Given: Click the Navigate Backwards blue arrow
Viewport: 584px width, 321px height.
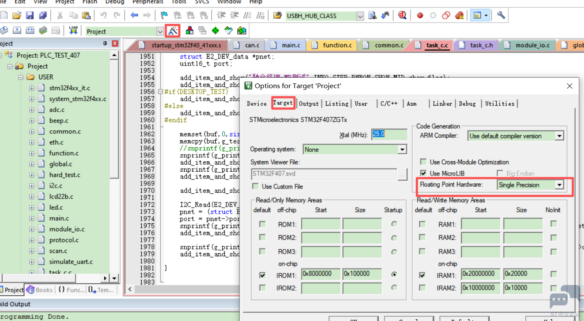Looking at the screenshot, I should pyautogui.click(x=134, y=16).
